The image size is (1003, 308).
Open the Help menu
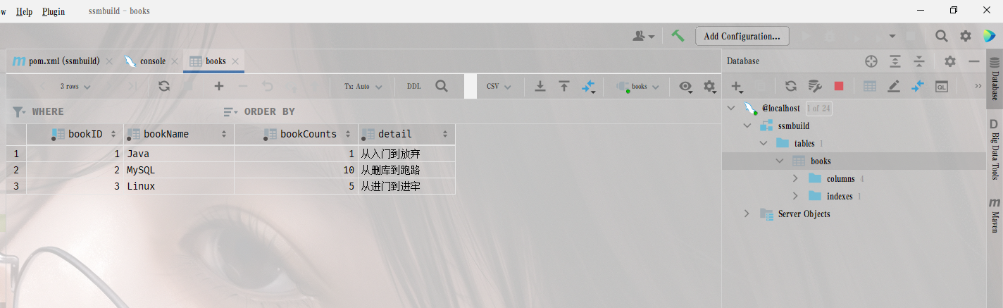coord(24,11)
